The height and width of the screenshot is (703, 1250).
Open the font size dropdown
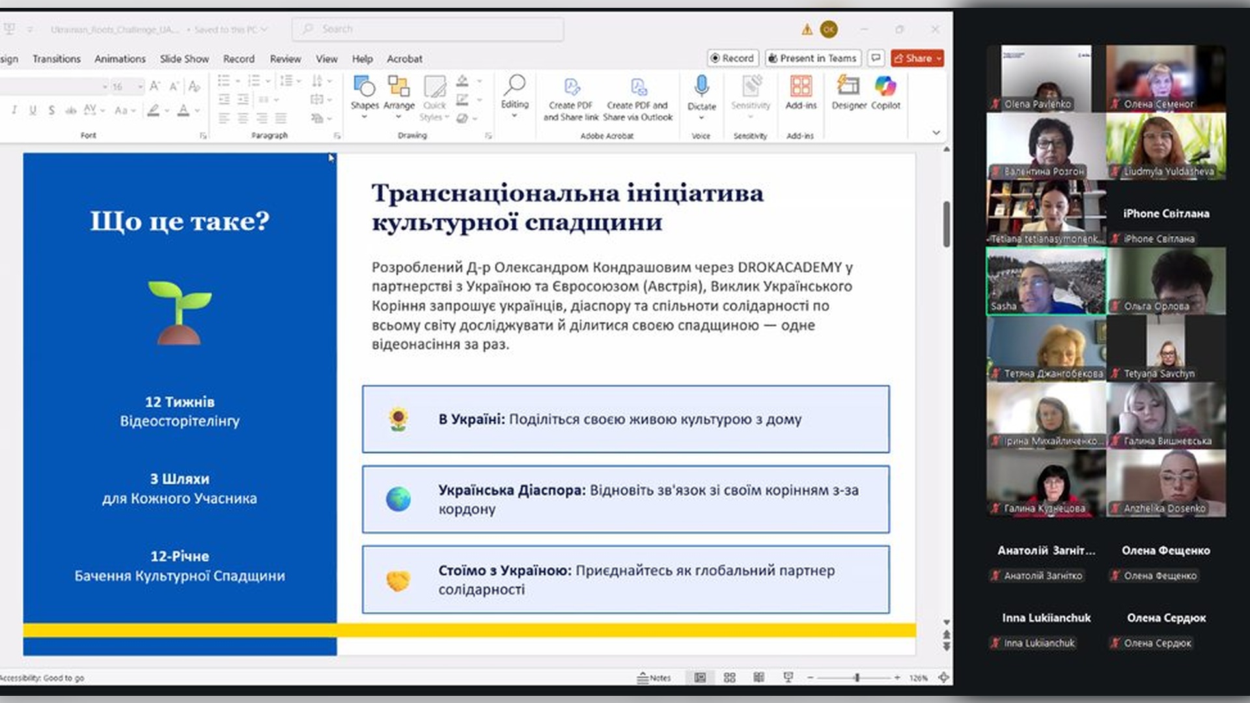140,86
